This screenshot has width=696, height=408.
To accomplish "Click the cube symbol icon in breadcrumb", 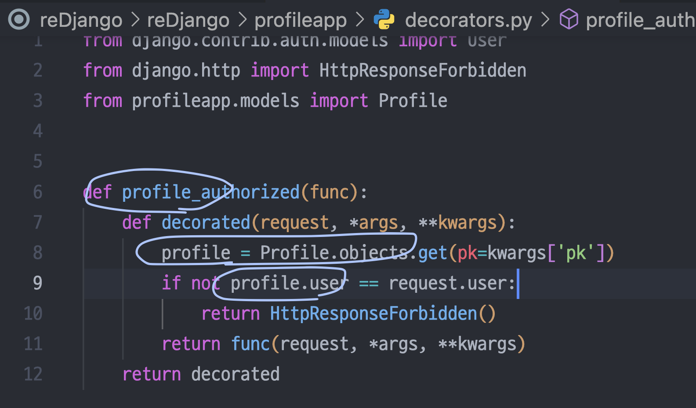I will pyautogui.click(x=569, y=19).
